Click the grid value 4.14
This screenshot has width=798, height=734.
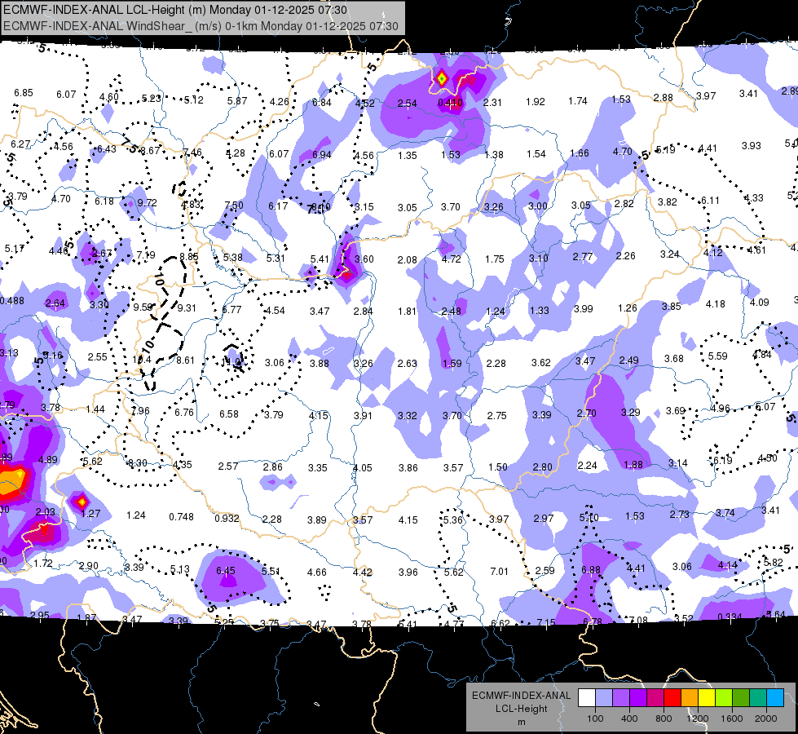coord(728,565)
